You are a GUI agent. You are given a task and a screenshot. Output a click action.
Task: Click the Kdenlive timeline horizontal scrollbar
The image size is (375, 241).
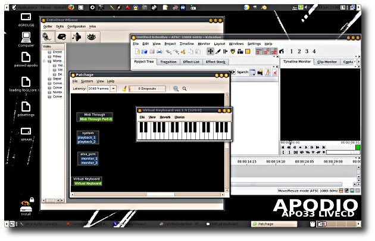coord(287,184)
